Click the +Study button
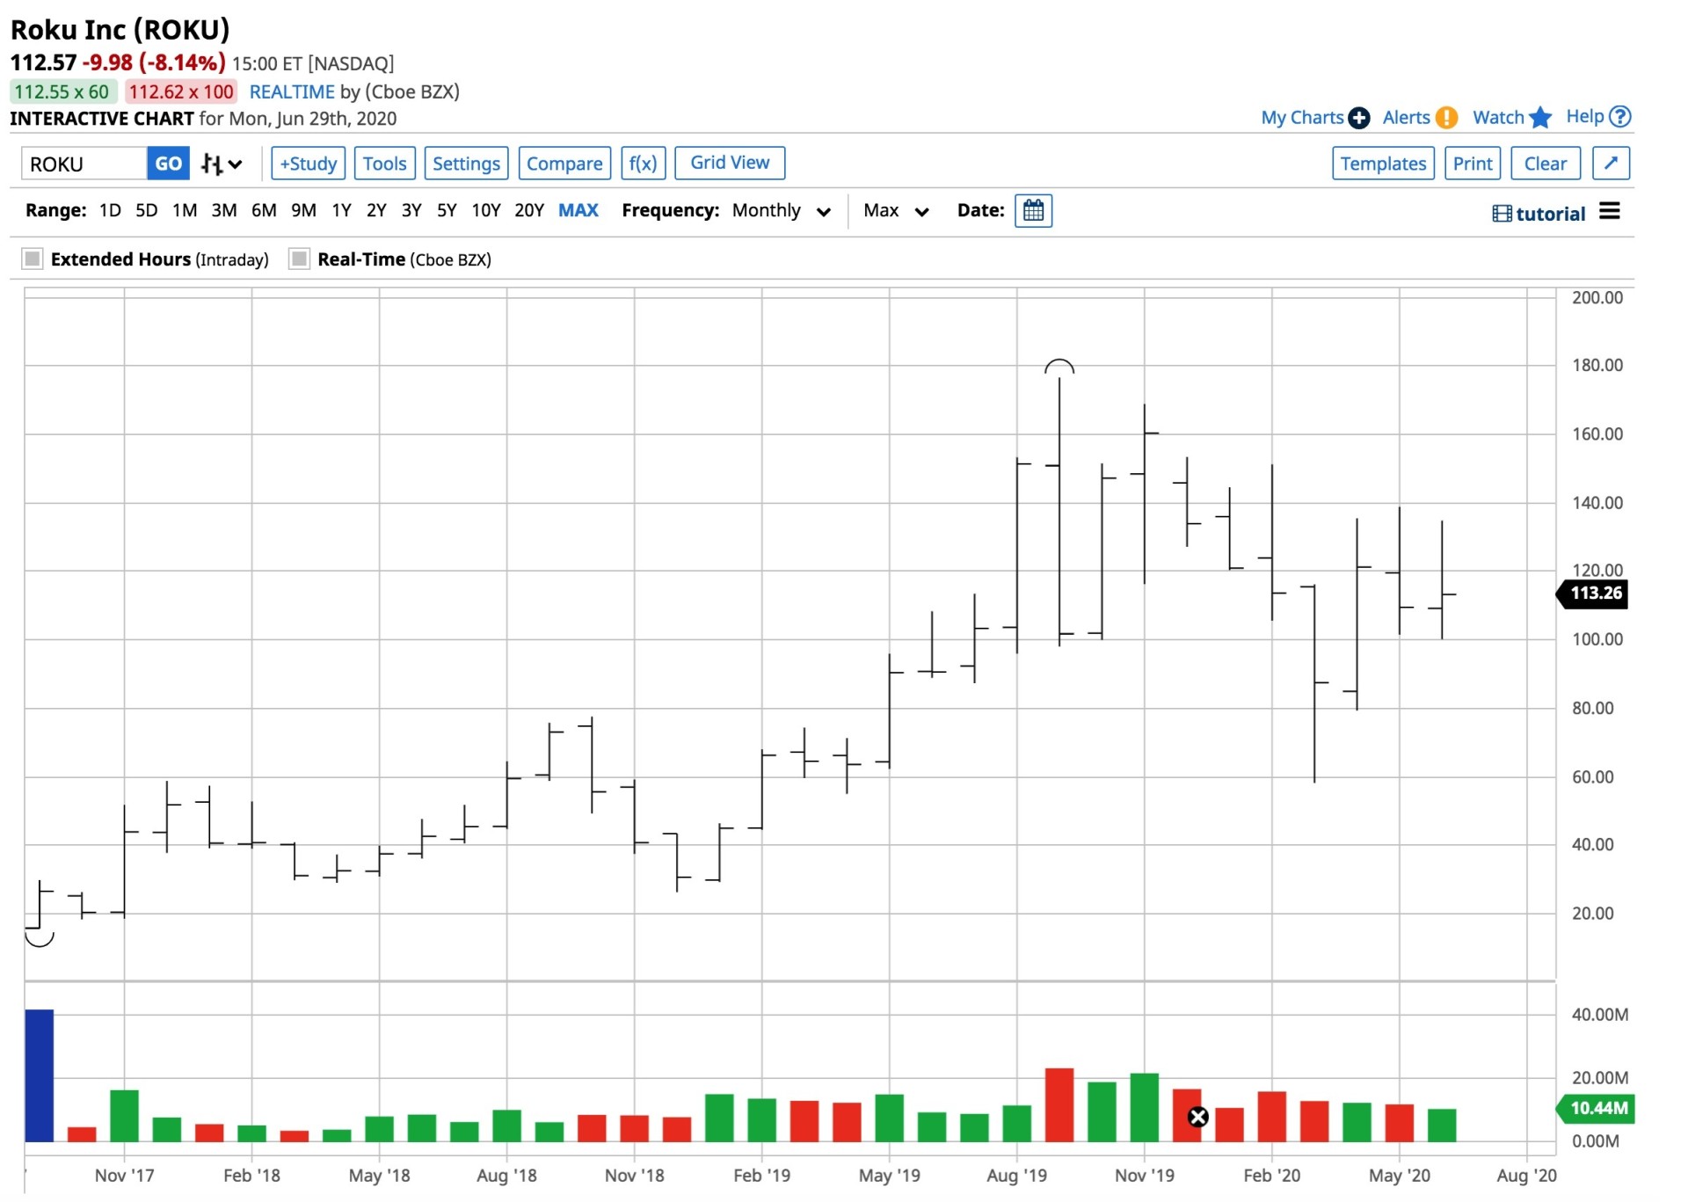The height and width of the screenshot is (1202, 1688). click(308, 164)
